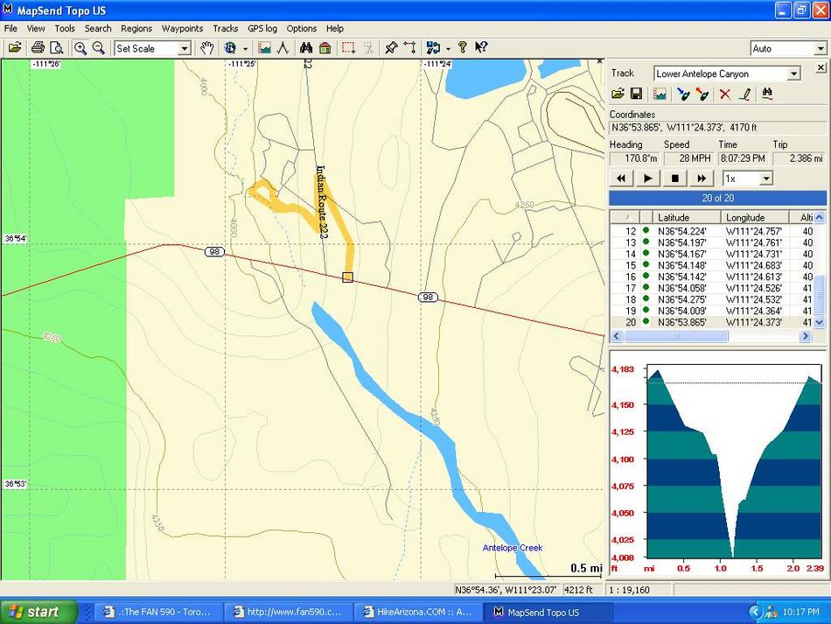Stop the track playback
831x624 pixels.
pyautogui.click(x=674, y=179)
